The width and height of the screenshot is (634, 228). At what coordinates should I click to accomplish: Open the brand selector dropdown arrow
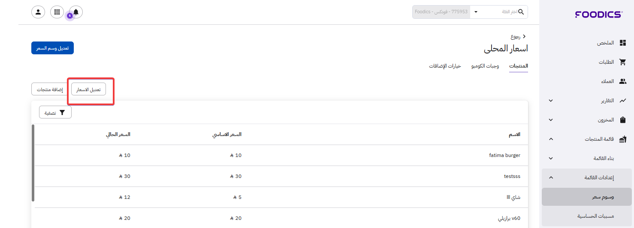click(x=476, y=12)
